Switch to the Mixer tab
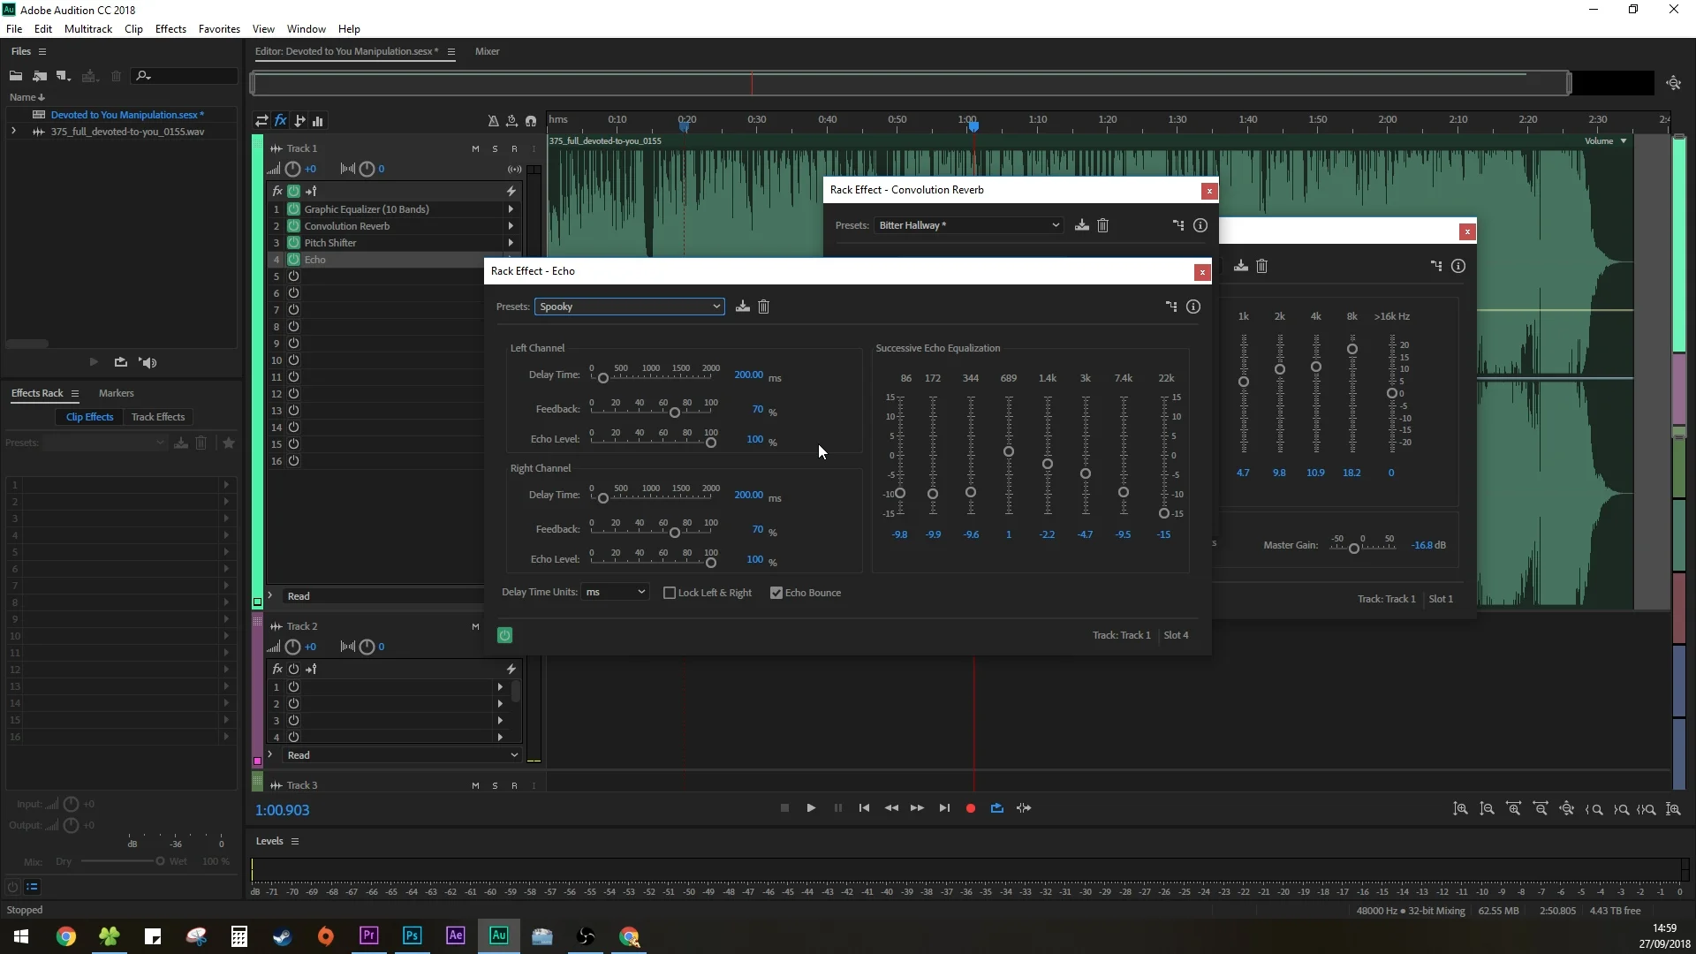Image resolution: width=1696 pixels, height=954 pixels. click(x=487, y=51)
